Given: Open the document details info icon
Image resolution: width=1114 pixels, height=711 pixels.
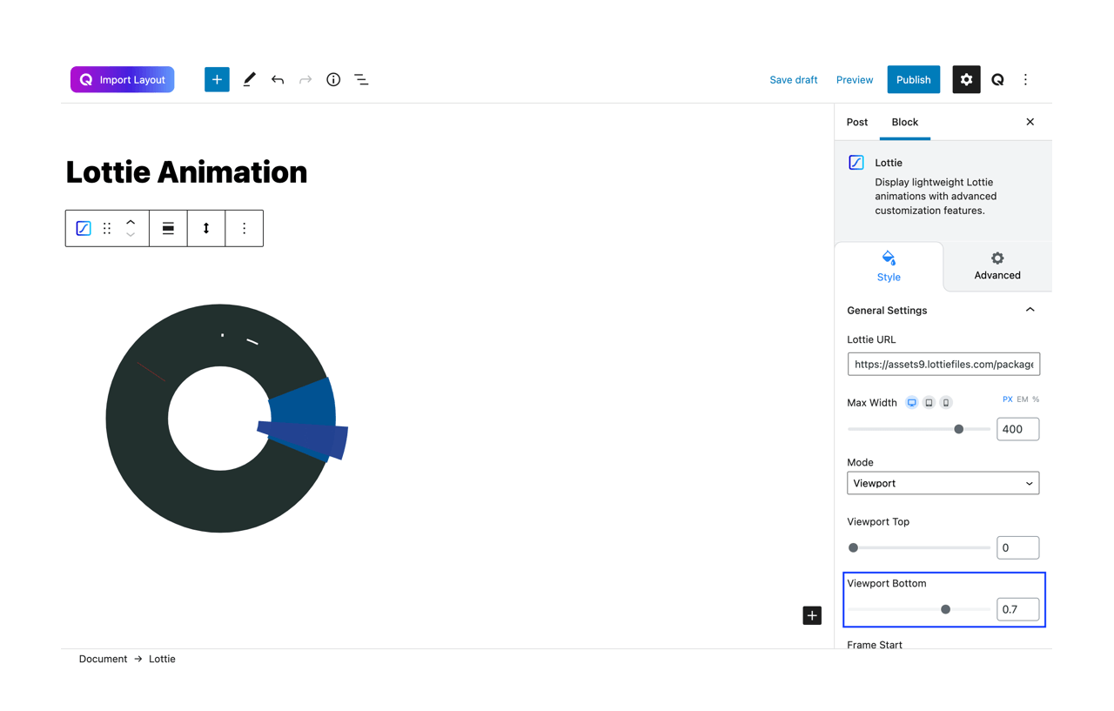Looking at the screenshot, I should coord(333,79).
